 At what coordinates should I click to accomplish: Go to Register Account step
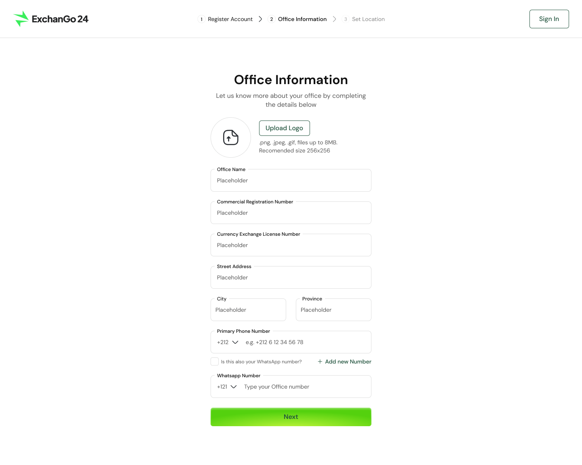pyautogui.click(x=230, y=19)
